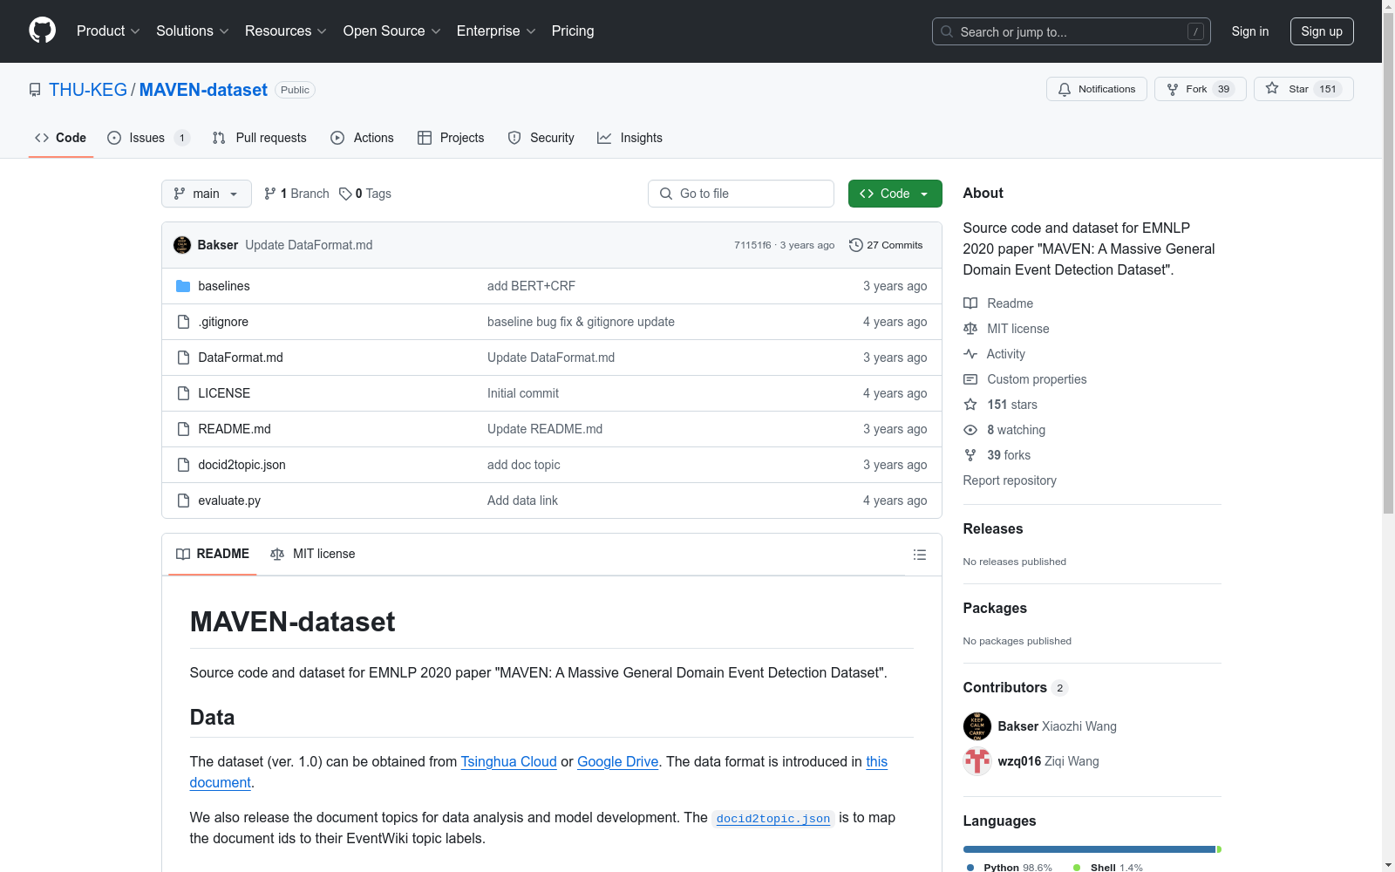Open the Tsinghua Cloud link

[508, 761]
